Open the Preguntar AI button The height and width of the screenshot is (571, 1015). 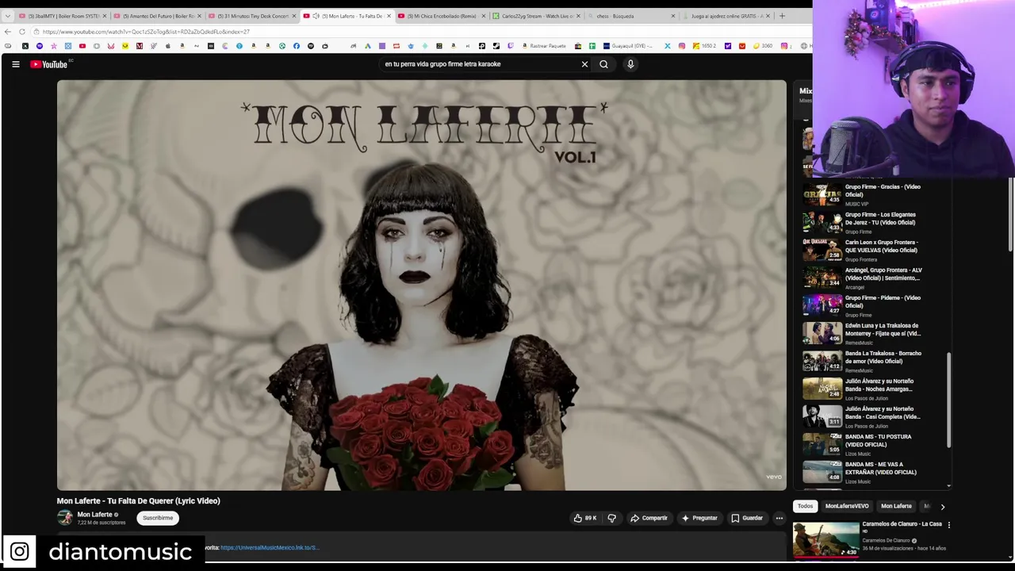pyautogui.click(x=699, y=518)
